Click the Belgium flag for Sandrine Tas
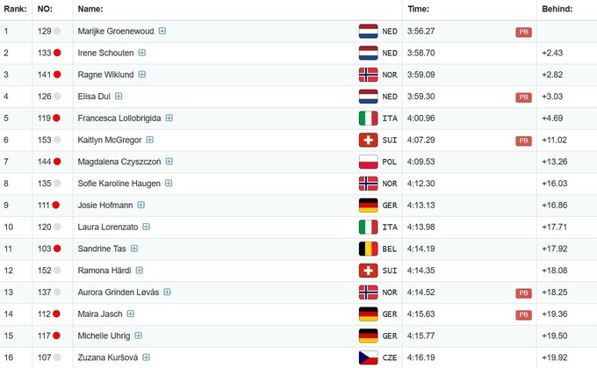 coord(368,249)
